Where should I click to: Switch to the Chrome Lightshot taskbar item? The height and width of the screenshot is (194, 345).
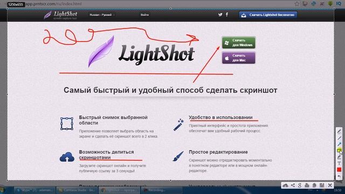[x=119, y=190]
